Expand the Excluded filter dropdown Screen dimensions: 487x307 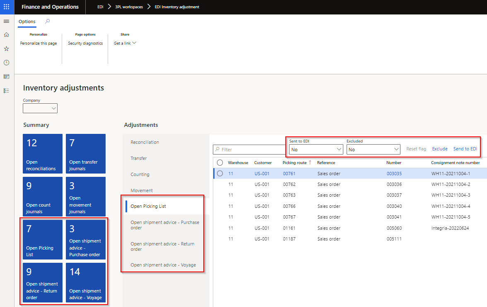[x=373, y=150]
